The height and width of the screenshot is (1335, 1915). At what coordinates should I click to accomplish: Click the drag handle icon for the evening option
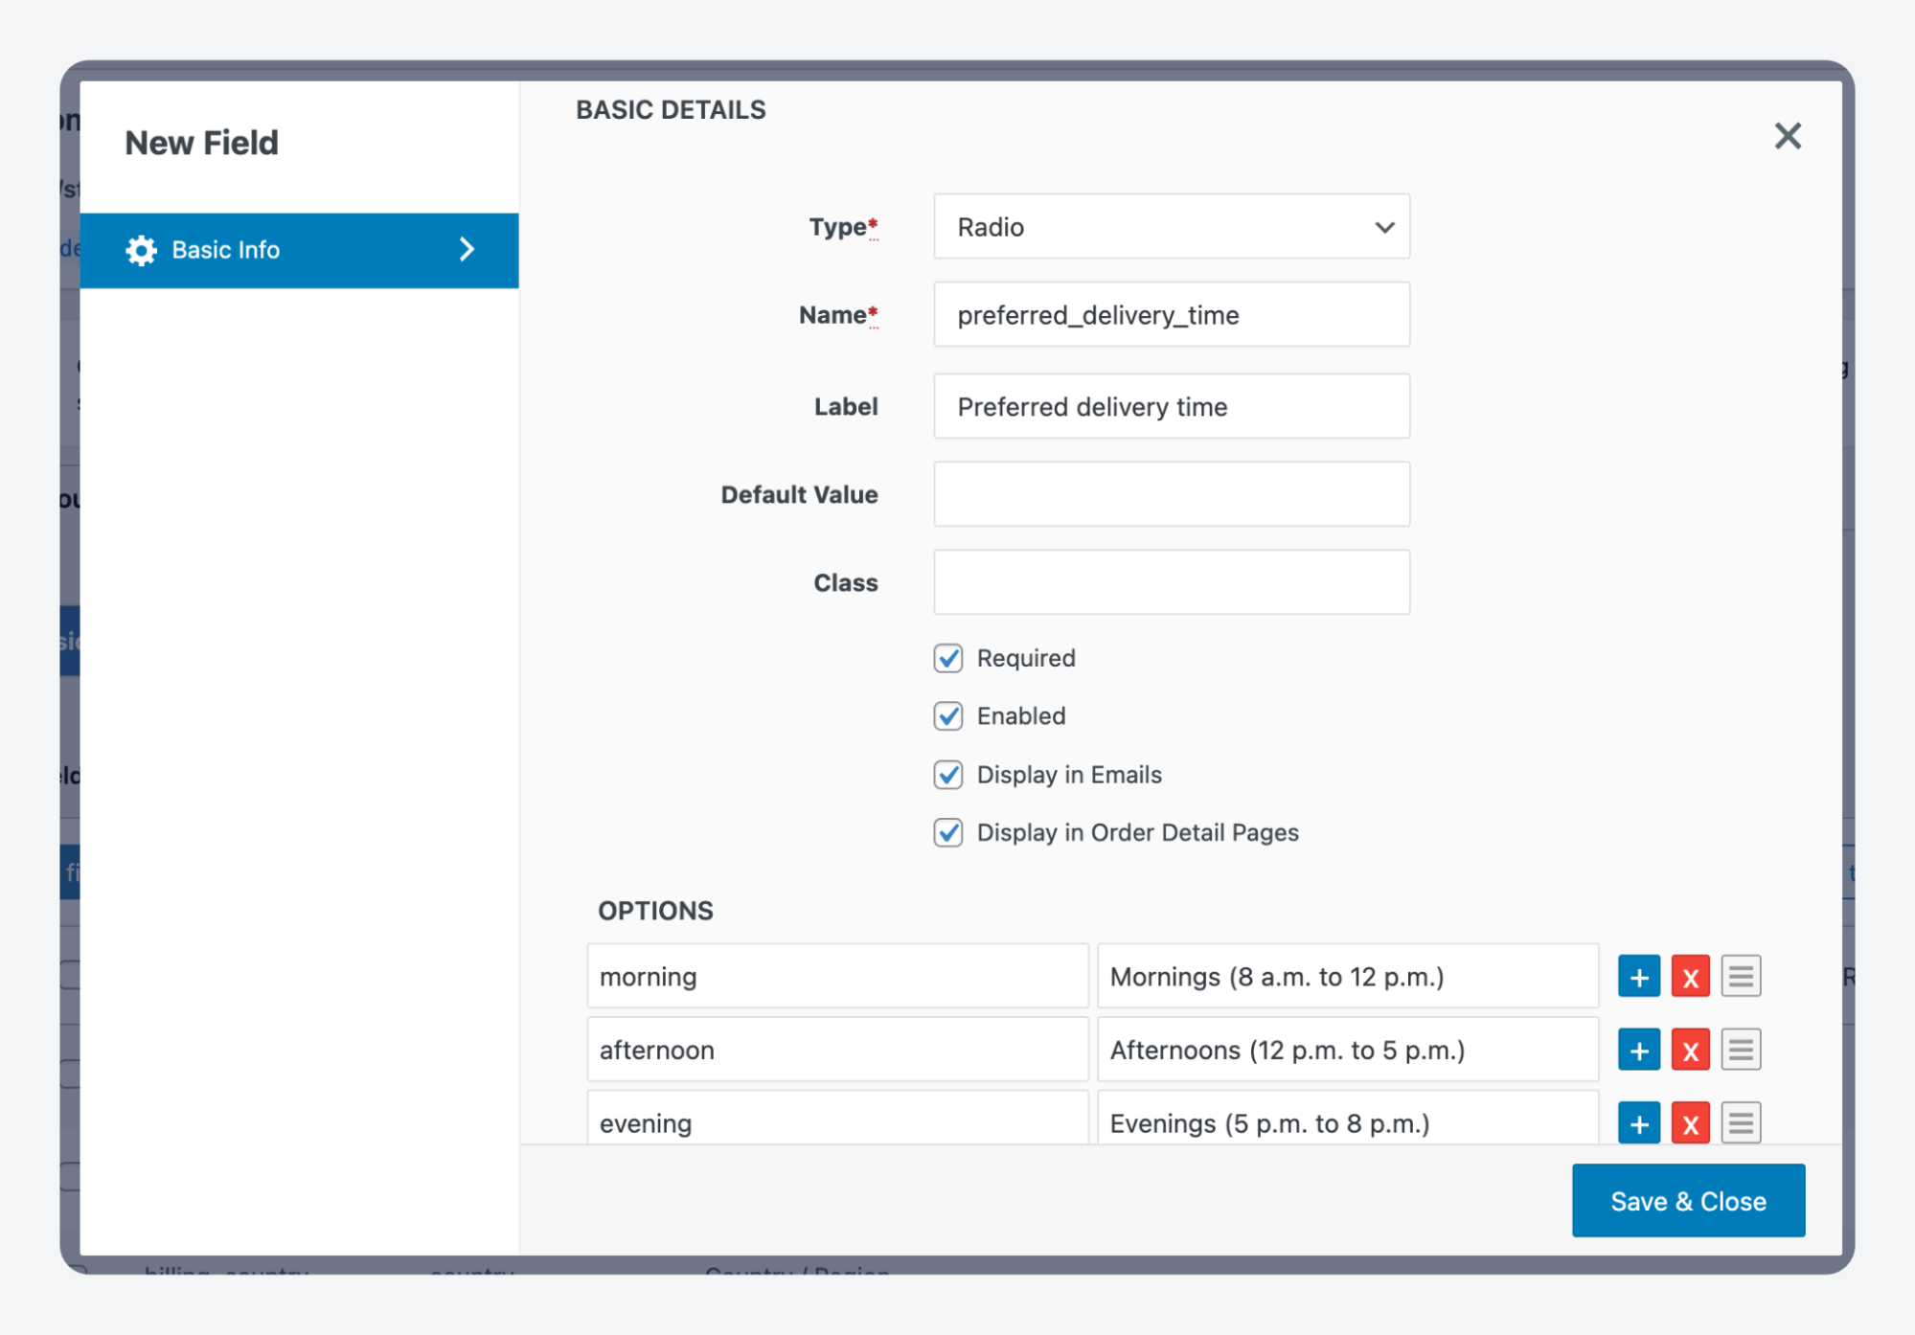point(1741,1122)
